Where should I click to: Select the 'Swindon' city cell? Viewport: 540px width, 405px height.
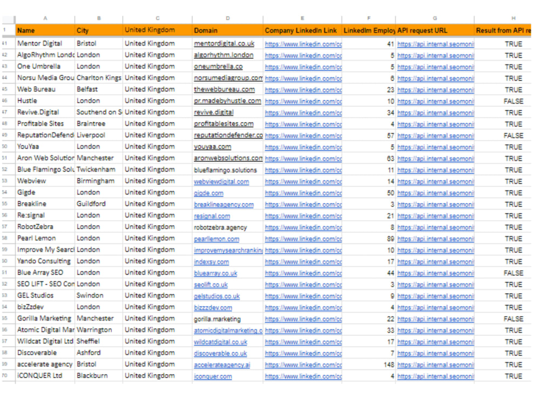pyautogui.click(x=98, y=295)
